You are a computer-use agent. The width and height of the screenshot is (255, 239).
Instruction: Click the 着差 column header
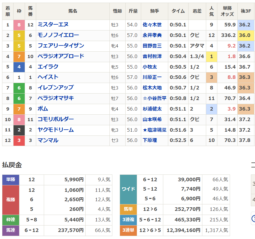(197, 11)
